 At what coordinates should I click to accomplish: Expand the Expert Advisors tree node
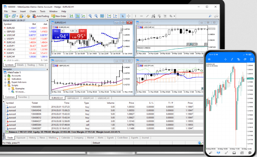pos(5,82)
